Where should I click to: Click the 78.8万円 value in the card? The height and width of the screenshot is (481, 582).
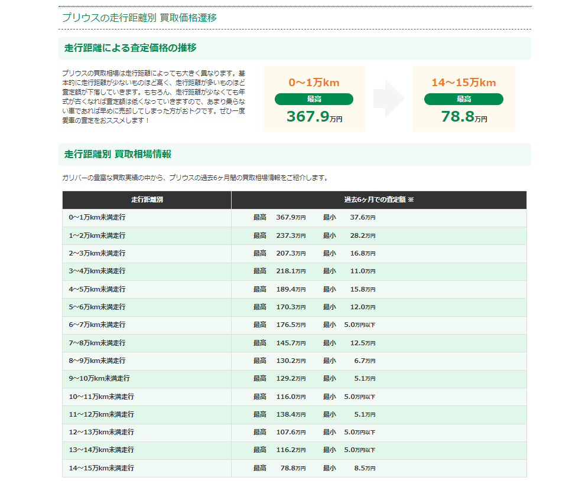pyautogui.click(x=464, y=116)
